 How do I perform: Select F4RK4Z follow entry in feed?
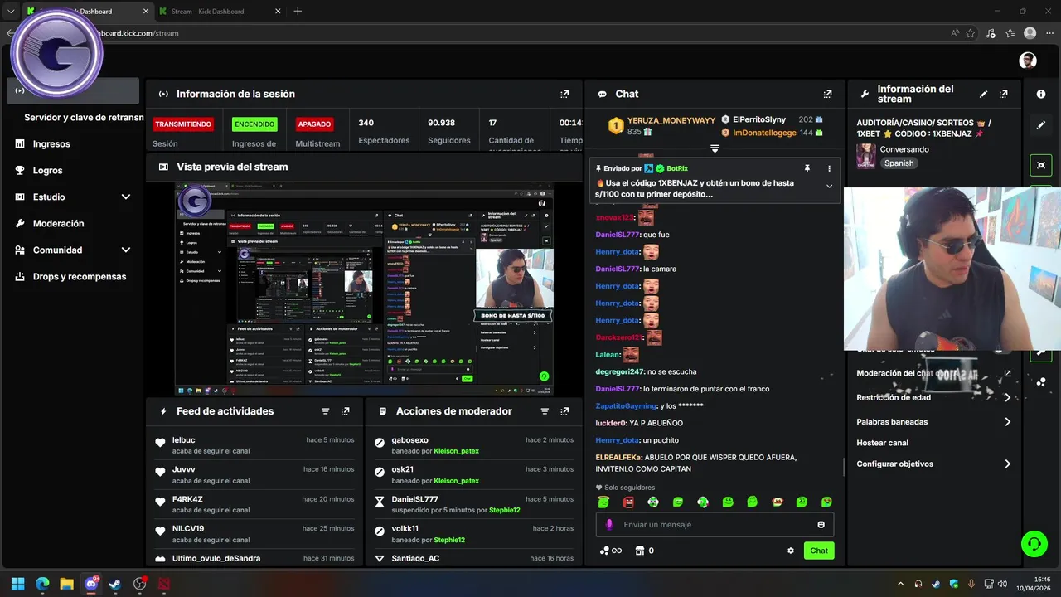click(x=254, y=504)
